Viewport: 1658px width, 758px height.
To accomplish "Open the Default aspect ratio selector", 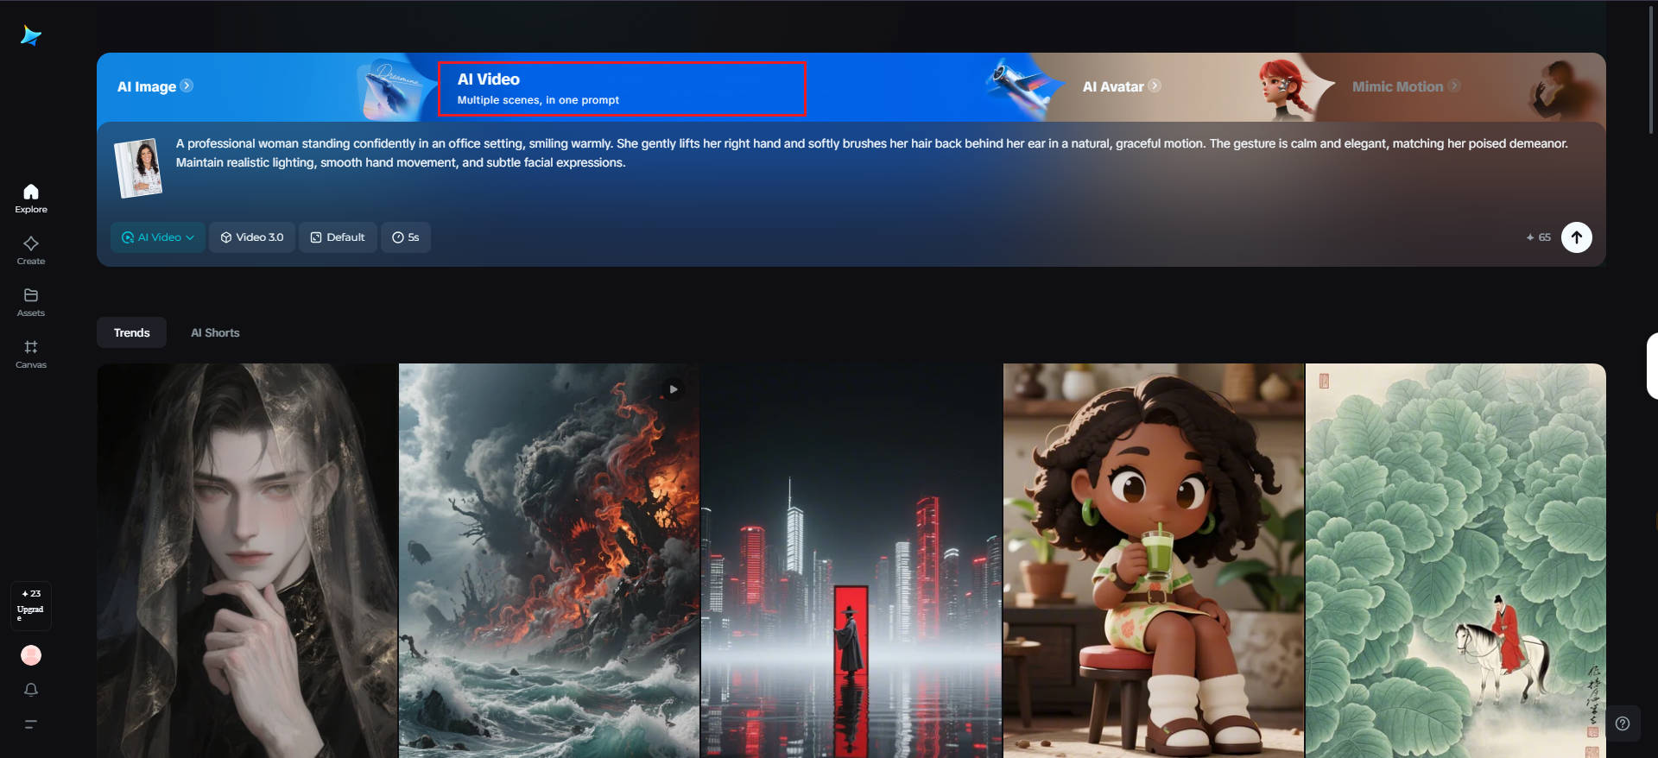I will click(x=338, y=237).
